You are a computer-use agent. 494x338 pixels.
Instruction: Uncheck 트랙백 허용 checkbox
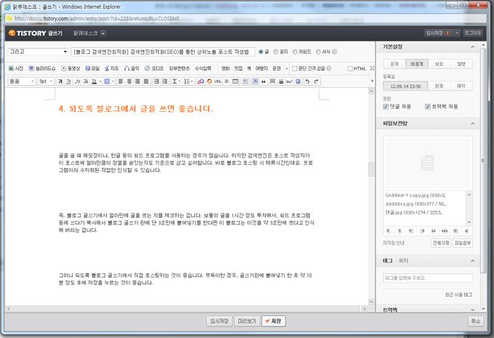[x=427, y=107]
